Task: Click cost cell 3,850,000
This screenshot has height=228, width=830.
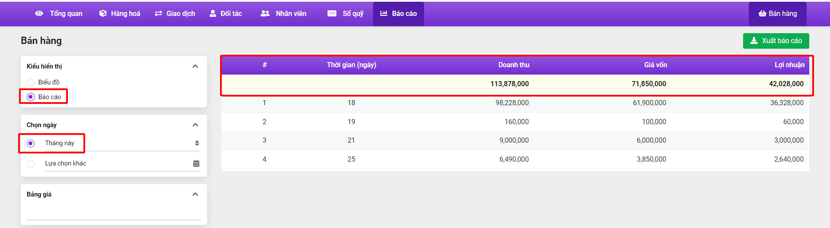Action: pyautogui.click(x=651, y=159)
